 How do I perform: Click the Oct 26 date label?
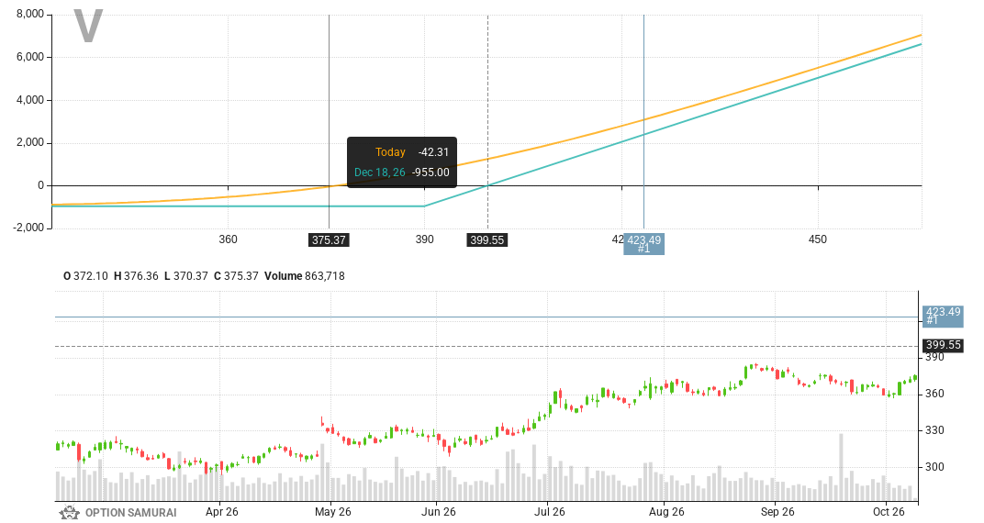tap(889, 512)
